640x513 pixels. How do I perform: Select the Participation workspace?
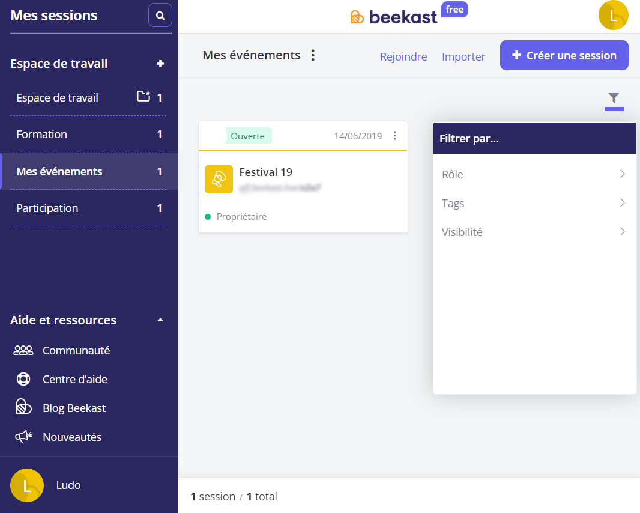coord(88,208)
